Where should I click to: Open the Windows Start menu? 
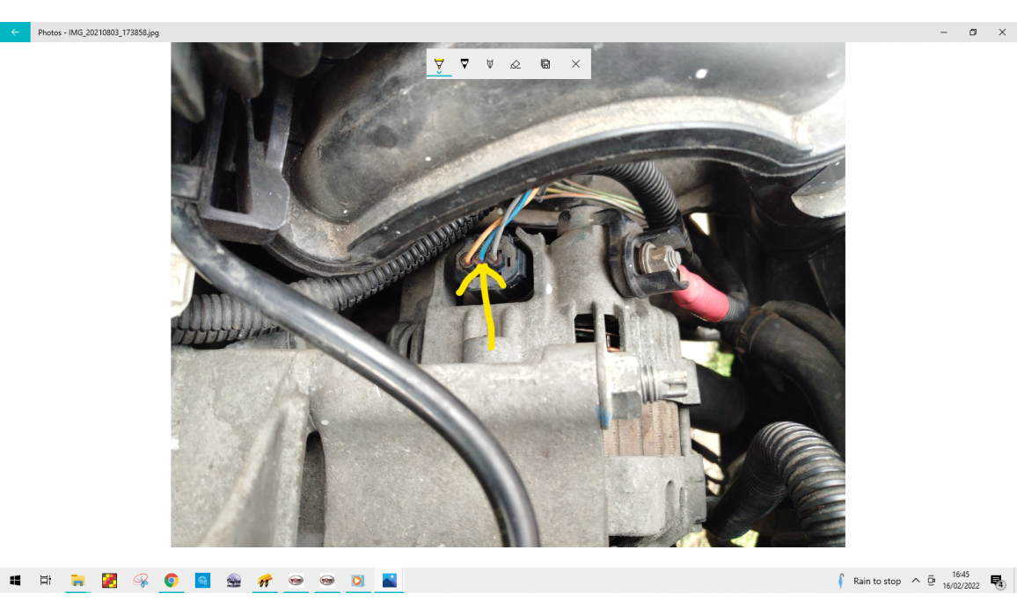[x=15, y=581]
